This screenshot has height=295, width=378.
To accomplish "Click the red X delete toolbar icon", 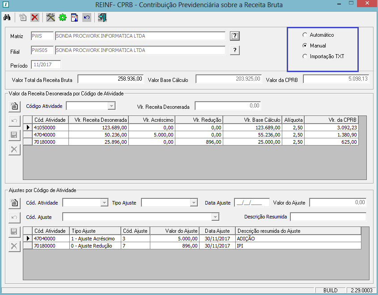I will click(34, 18).
